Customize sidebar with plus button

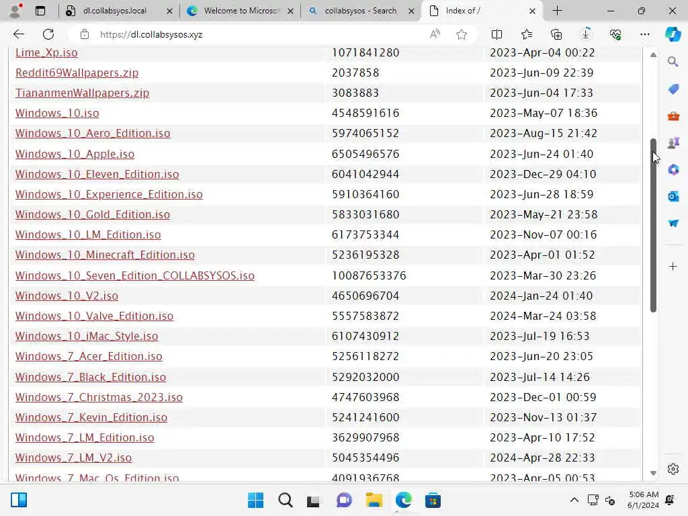click(673, 266)
